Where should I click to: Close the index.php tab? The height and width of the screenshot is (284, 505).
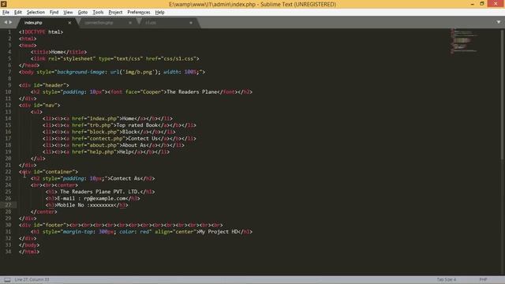69,23
